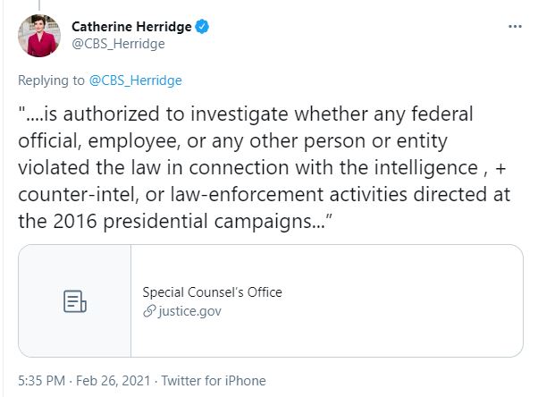
Task: Select the gray @CBS_Herridge handle under the name
Action: coord(118,44)
